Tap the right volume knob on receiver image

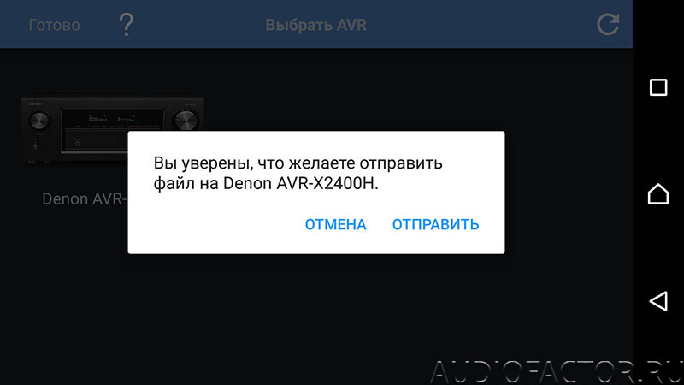point(185,120)
